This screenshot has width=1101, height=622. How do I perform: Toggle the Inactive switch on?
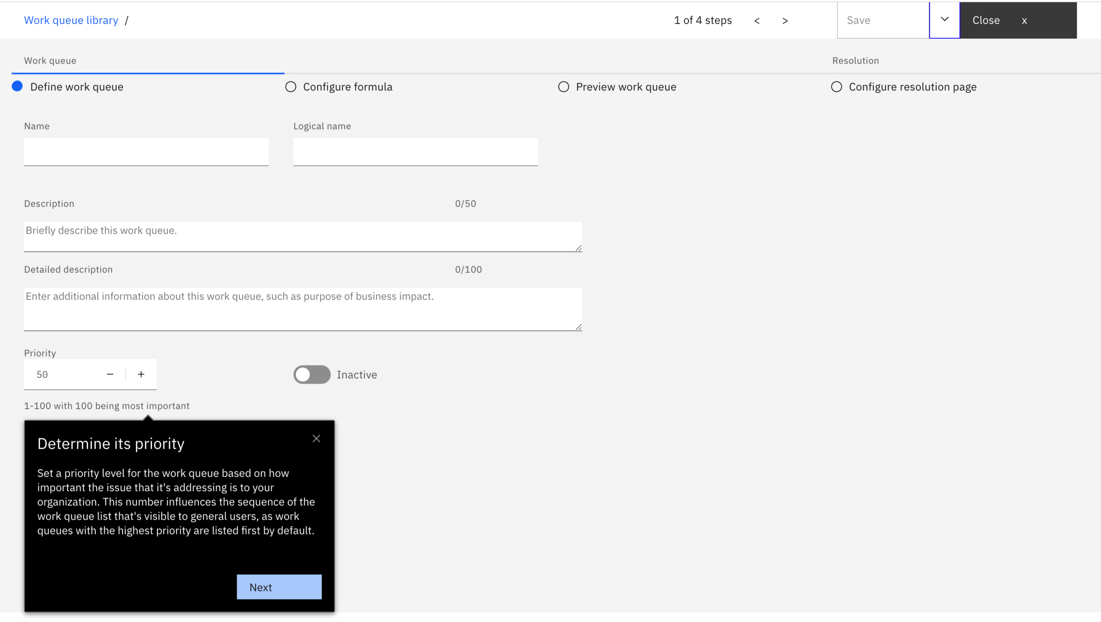312,375
